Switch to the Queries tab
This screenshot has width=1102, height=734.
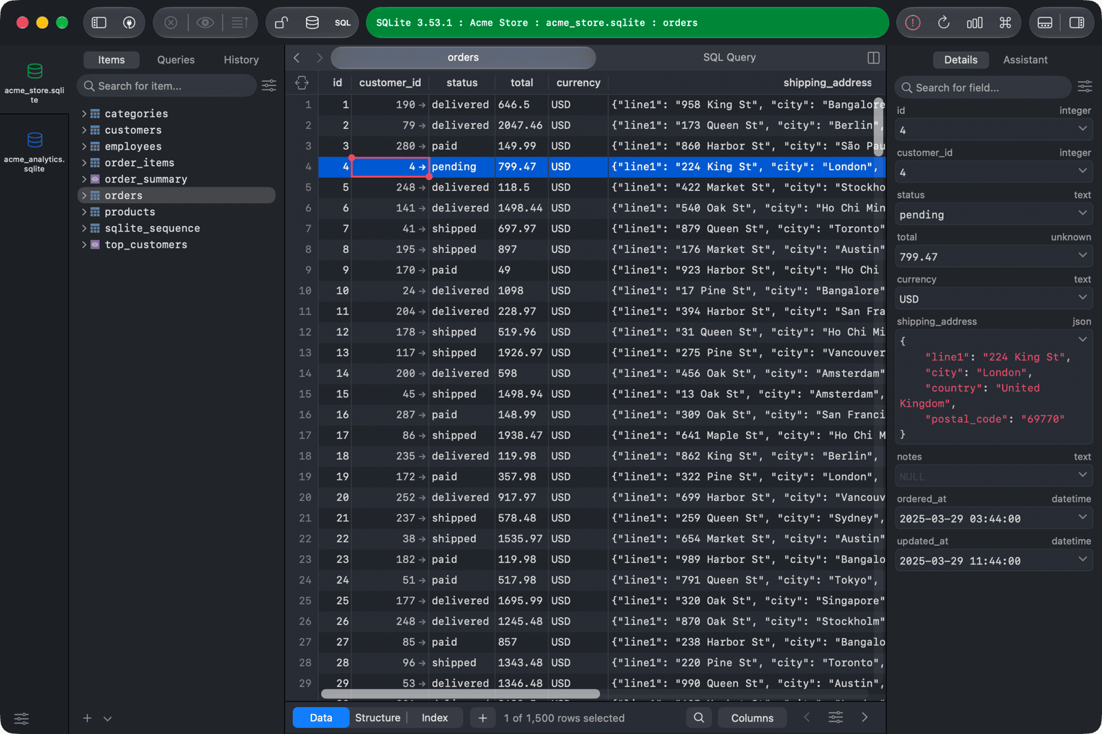pos(176,60)
